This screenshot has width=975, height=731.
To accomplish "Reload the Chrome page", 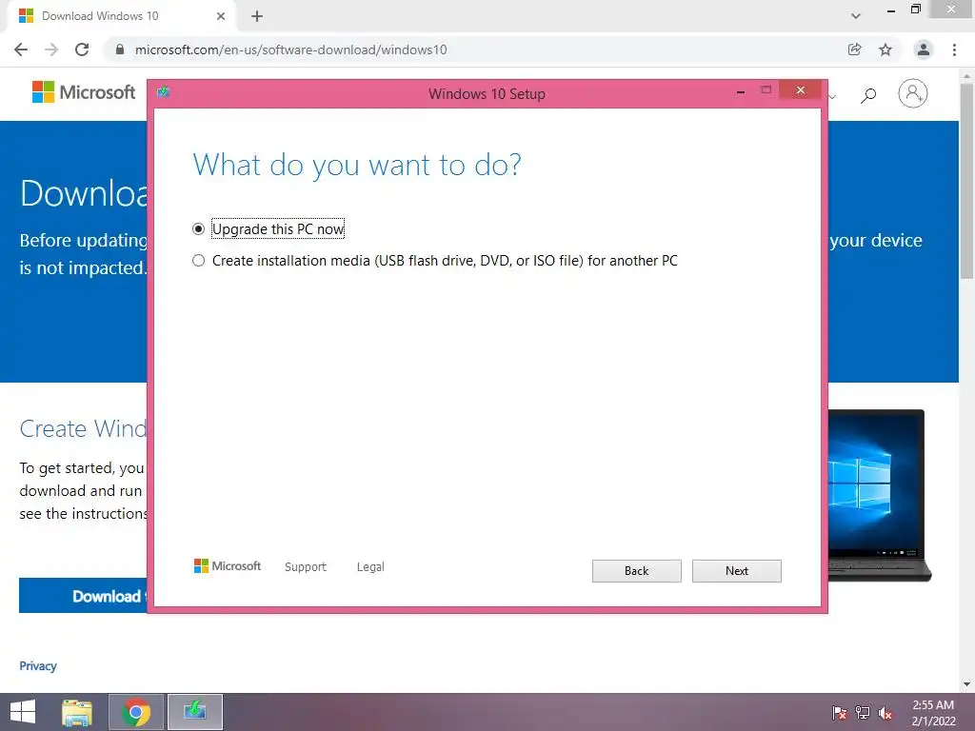I will click(82, 49).
